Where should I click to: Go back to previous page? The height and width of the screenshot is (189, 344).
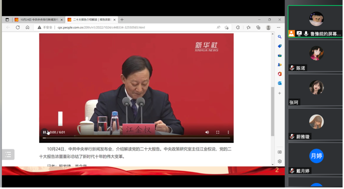[x=8, y=27]
